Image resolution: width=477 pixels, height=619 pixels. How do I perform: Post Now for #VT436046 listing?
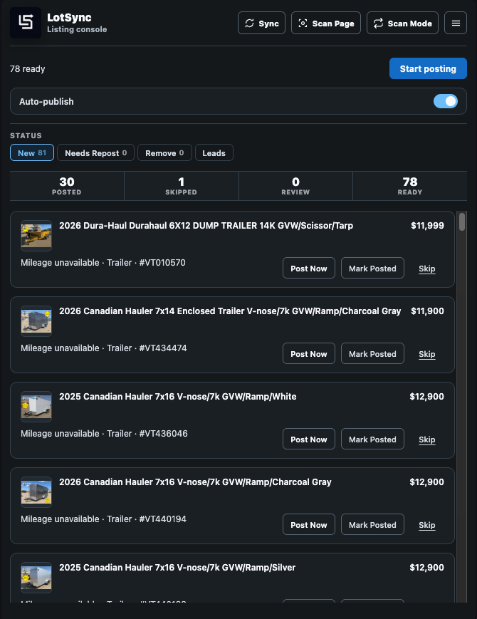pyautogui.click(x=308, y=439)
